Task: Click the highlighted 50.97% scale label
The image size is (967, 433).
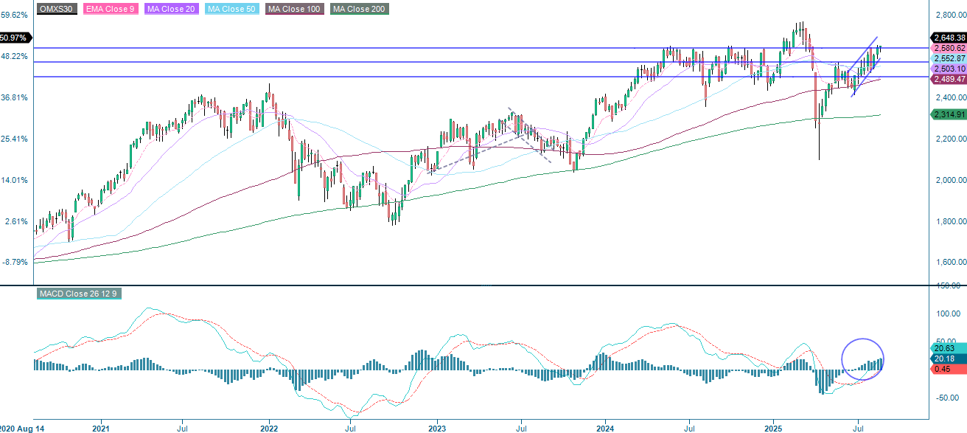Action: pyautogui.click(x=13, y=35)
